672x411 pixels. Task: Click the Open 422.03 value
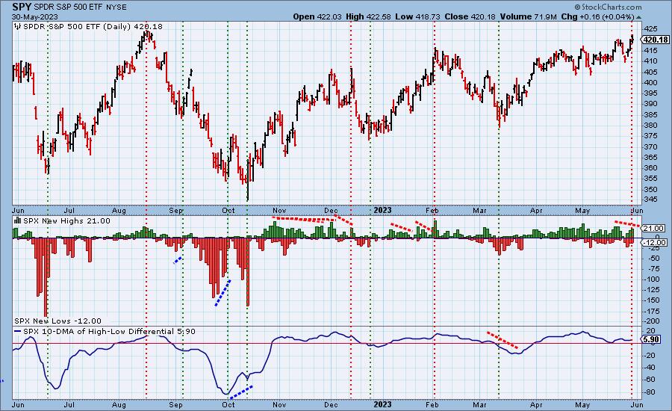317,16
